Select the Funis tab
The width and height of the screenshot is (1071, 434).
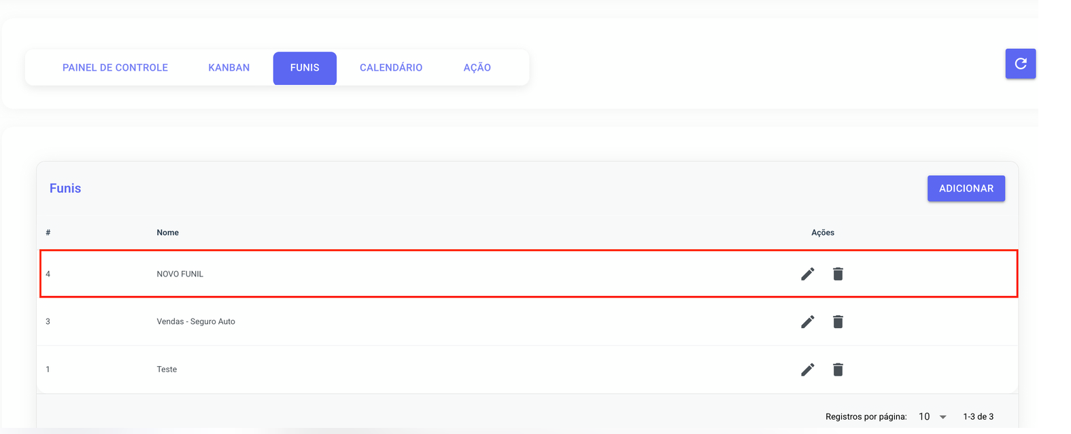click(x=305, y=68)
